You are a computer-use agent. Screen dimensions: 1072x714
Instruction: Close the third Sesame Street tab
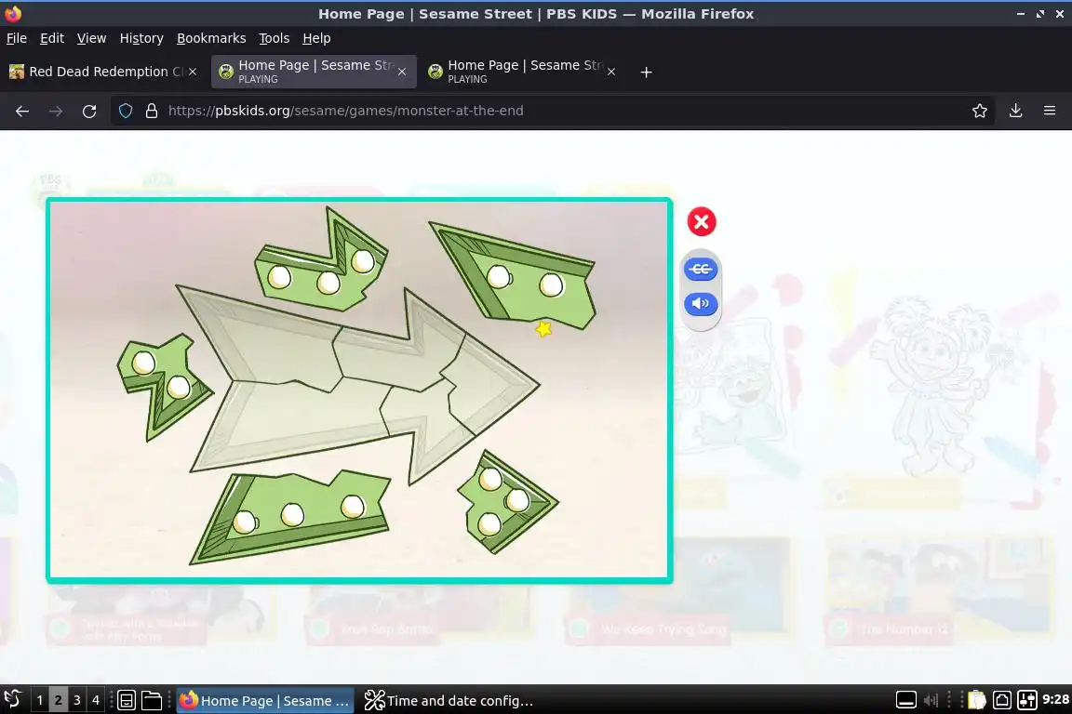coord(611,72)
